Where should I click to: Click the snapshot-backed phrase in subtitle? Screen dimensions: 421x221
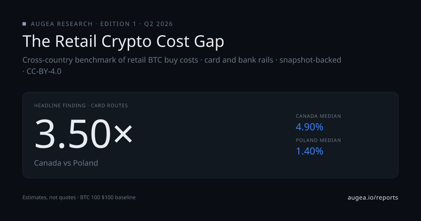pos(310,60)
